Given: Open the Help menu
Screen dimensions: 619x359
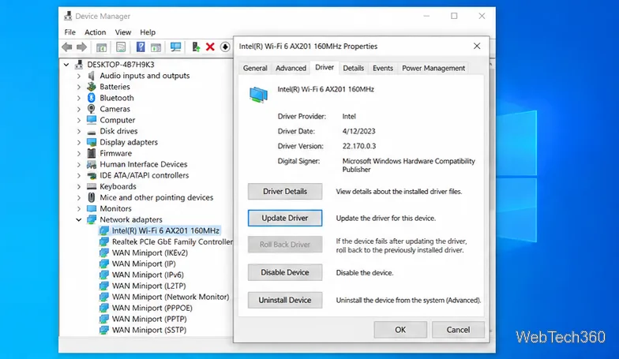Looking at the screenshot, I should point(148,32).
